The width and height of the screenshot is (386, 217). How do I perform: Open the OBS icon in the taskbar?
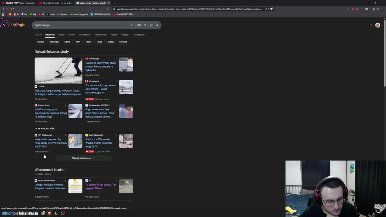[x=63, y=213]
